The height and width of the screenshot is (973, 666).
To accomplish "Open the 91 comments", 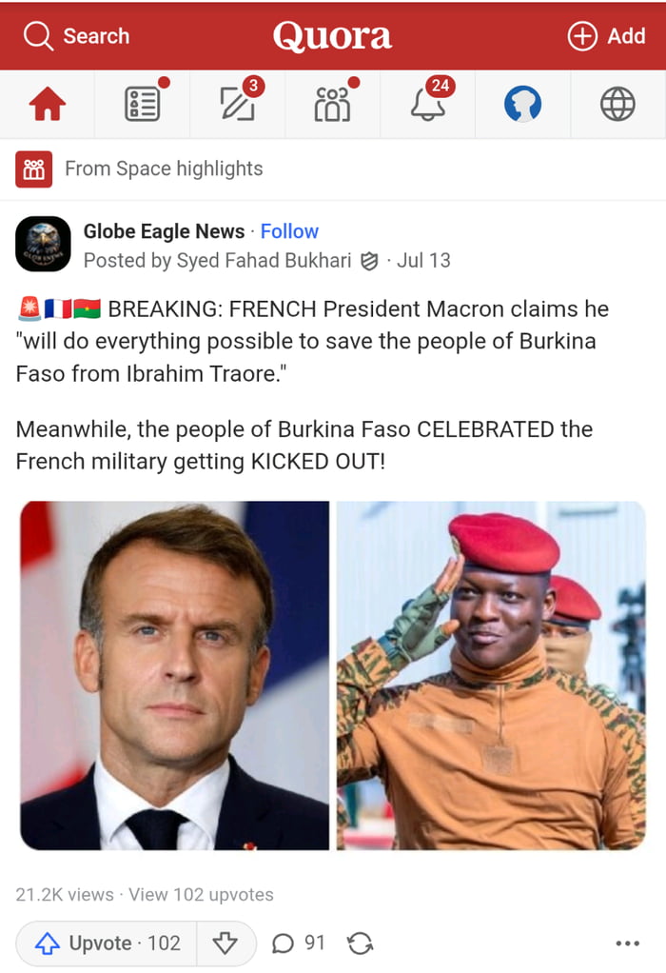I will (x=299, y=943).
